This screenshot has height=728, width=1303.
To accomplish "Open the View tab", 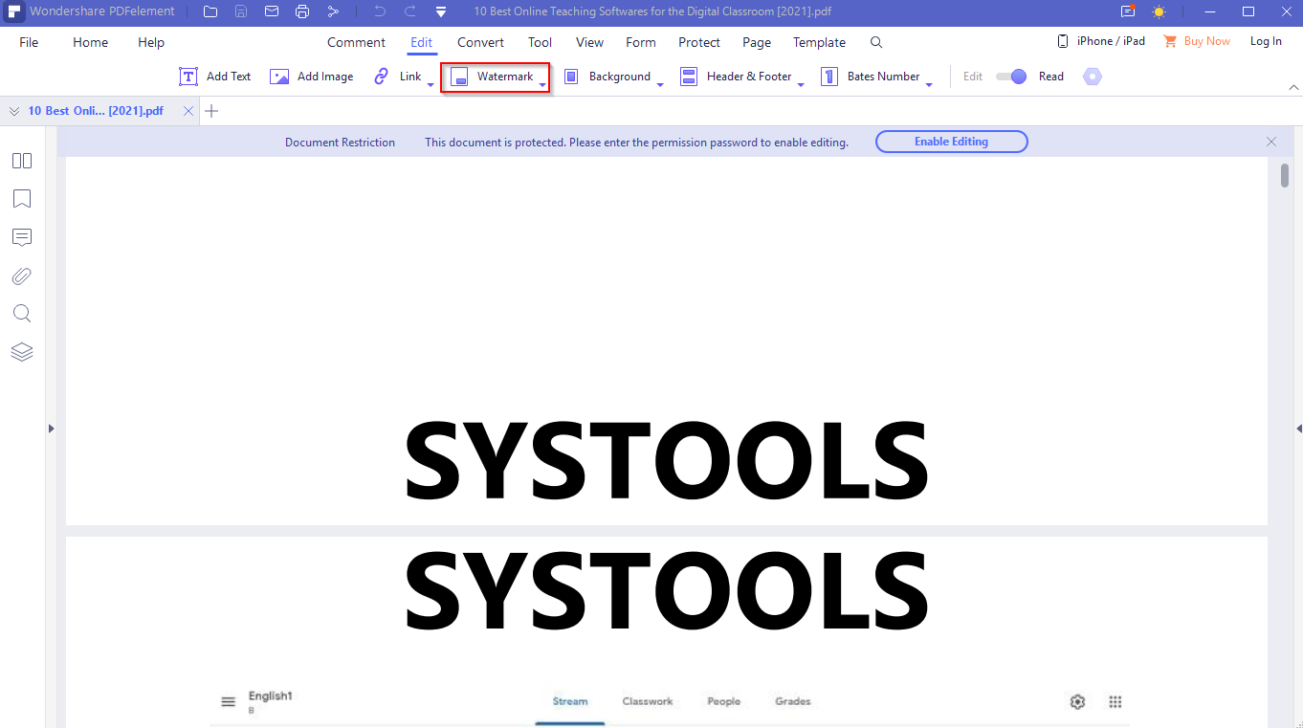I will coord(589,42).
